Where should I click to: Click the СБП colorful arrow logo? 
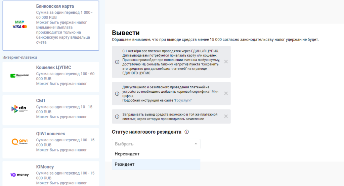19,109
